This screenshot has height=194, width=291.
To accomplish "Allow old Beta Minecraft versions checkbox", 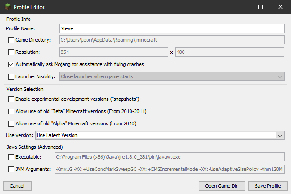I will pos(11,111).
